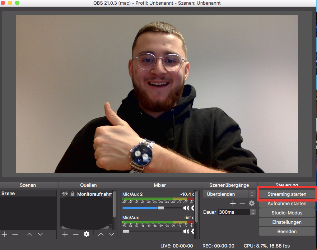Viewport: 317px width, 250px height.
Task: Click Aufnahme starten to begin recording
Action: tap(287, 204)
